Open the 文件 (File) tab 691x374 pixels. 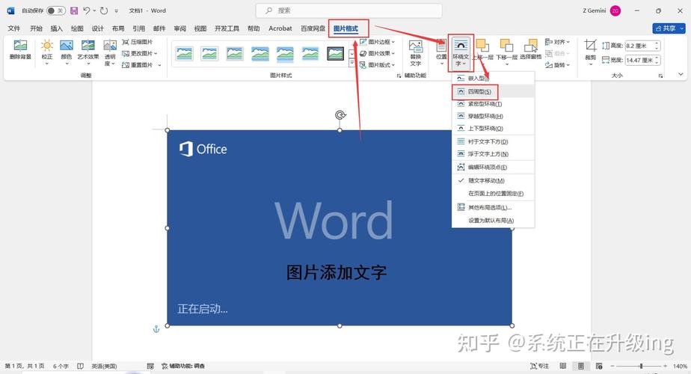(14, 28)
